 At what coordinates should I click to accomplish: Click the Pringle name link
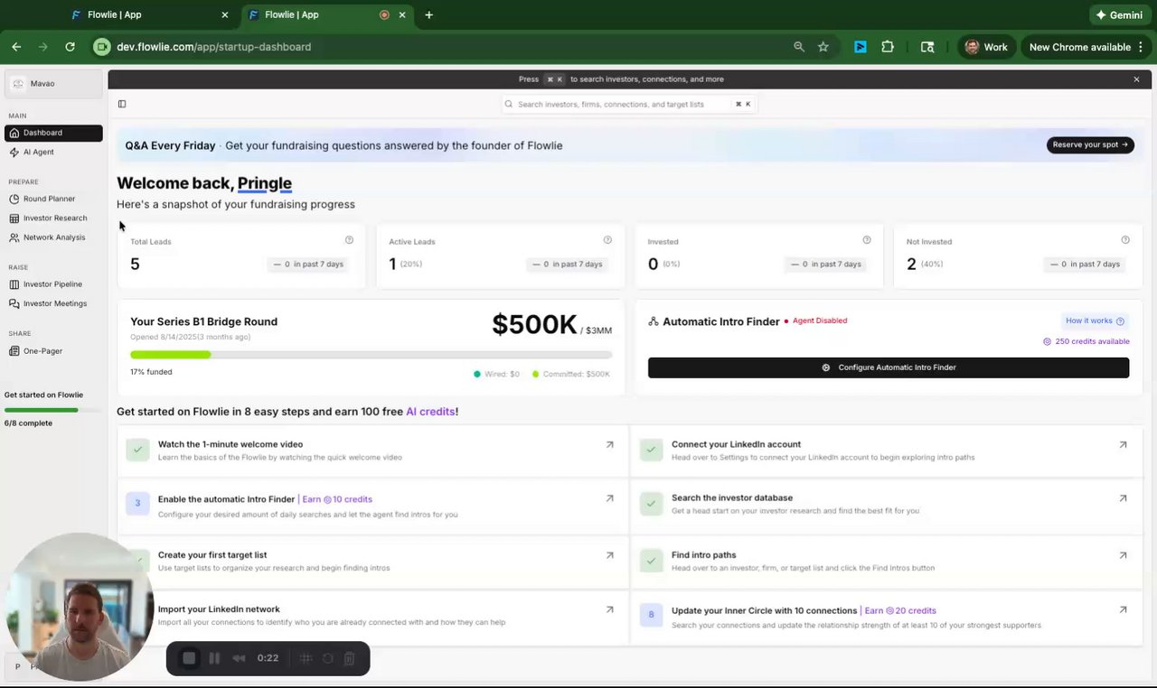pyautogui.click(x=265, y=183)
